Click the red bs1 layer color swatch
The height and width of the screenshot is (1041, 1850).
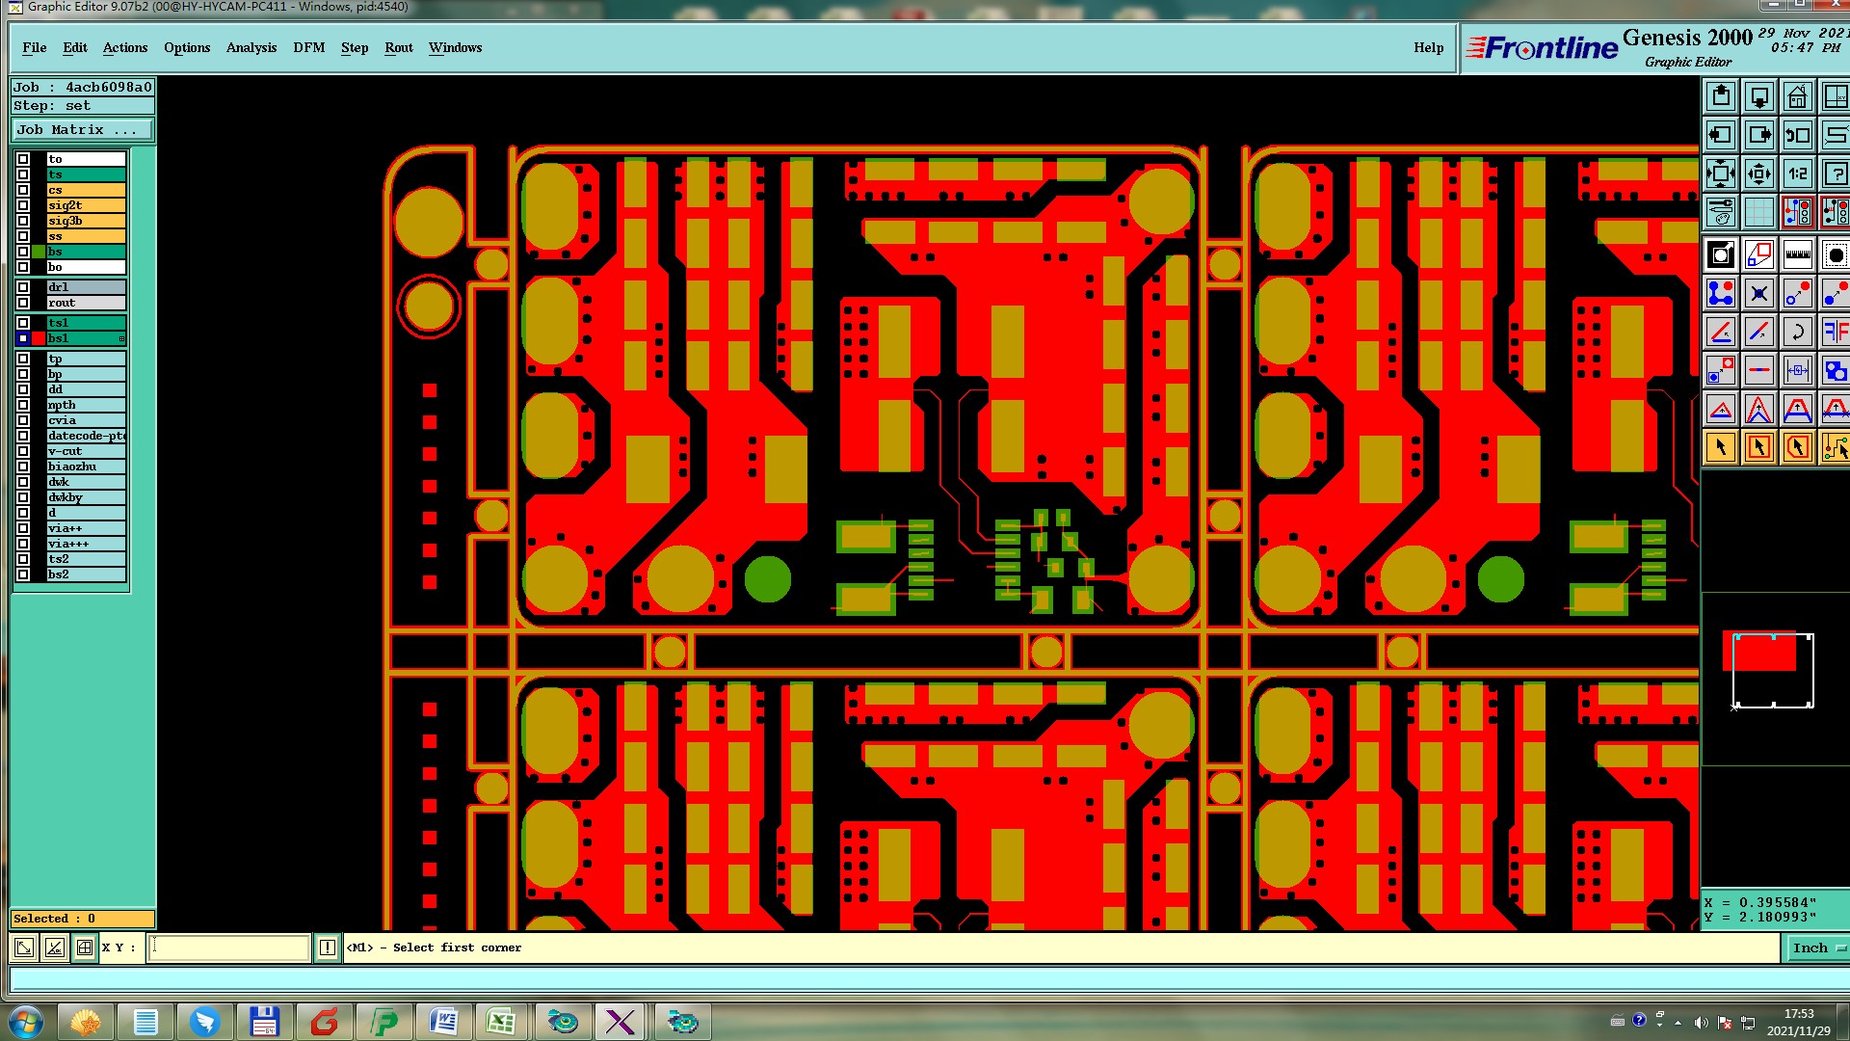pyautogui.click(x=40, y=338)
